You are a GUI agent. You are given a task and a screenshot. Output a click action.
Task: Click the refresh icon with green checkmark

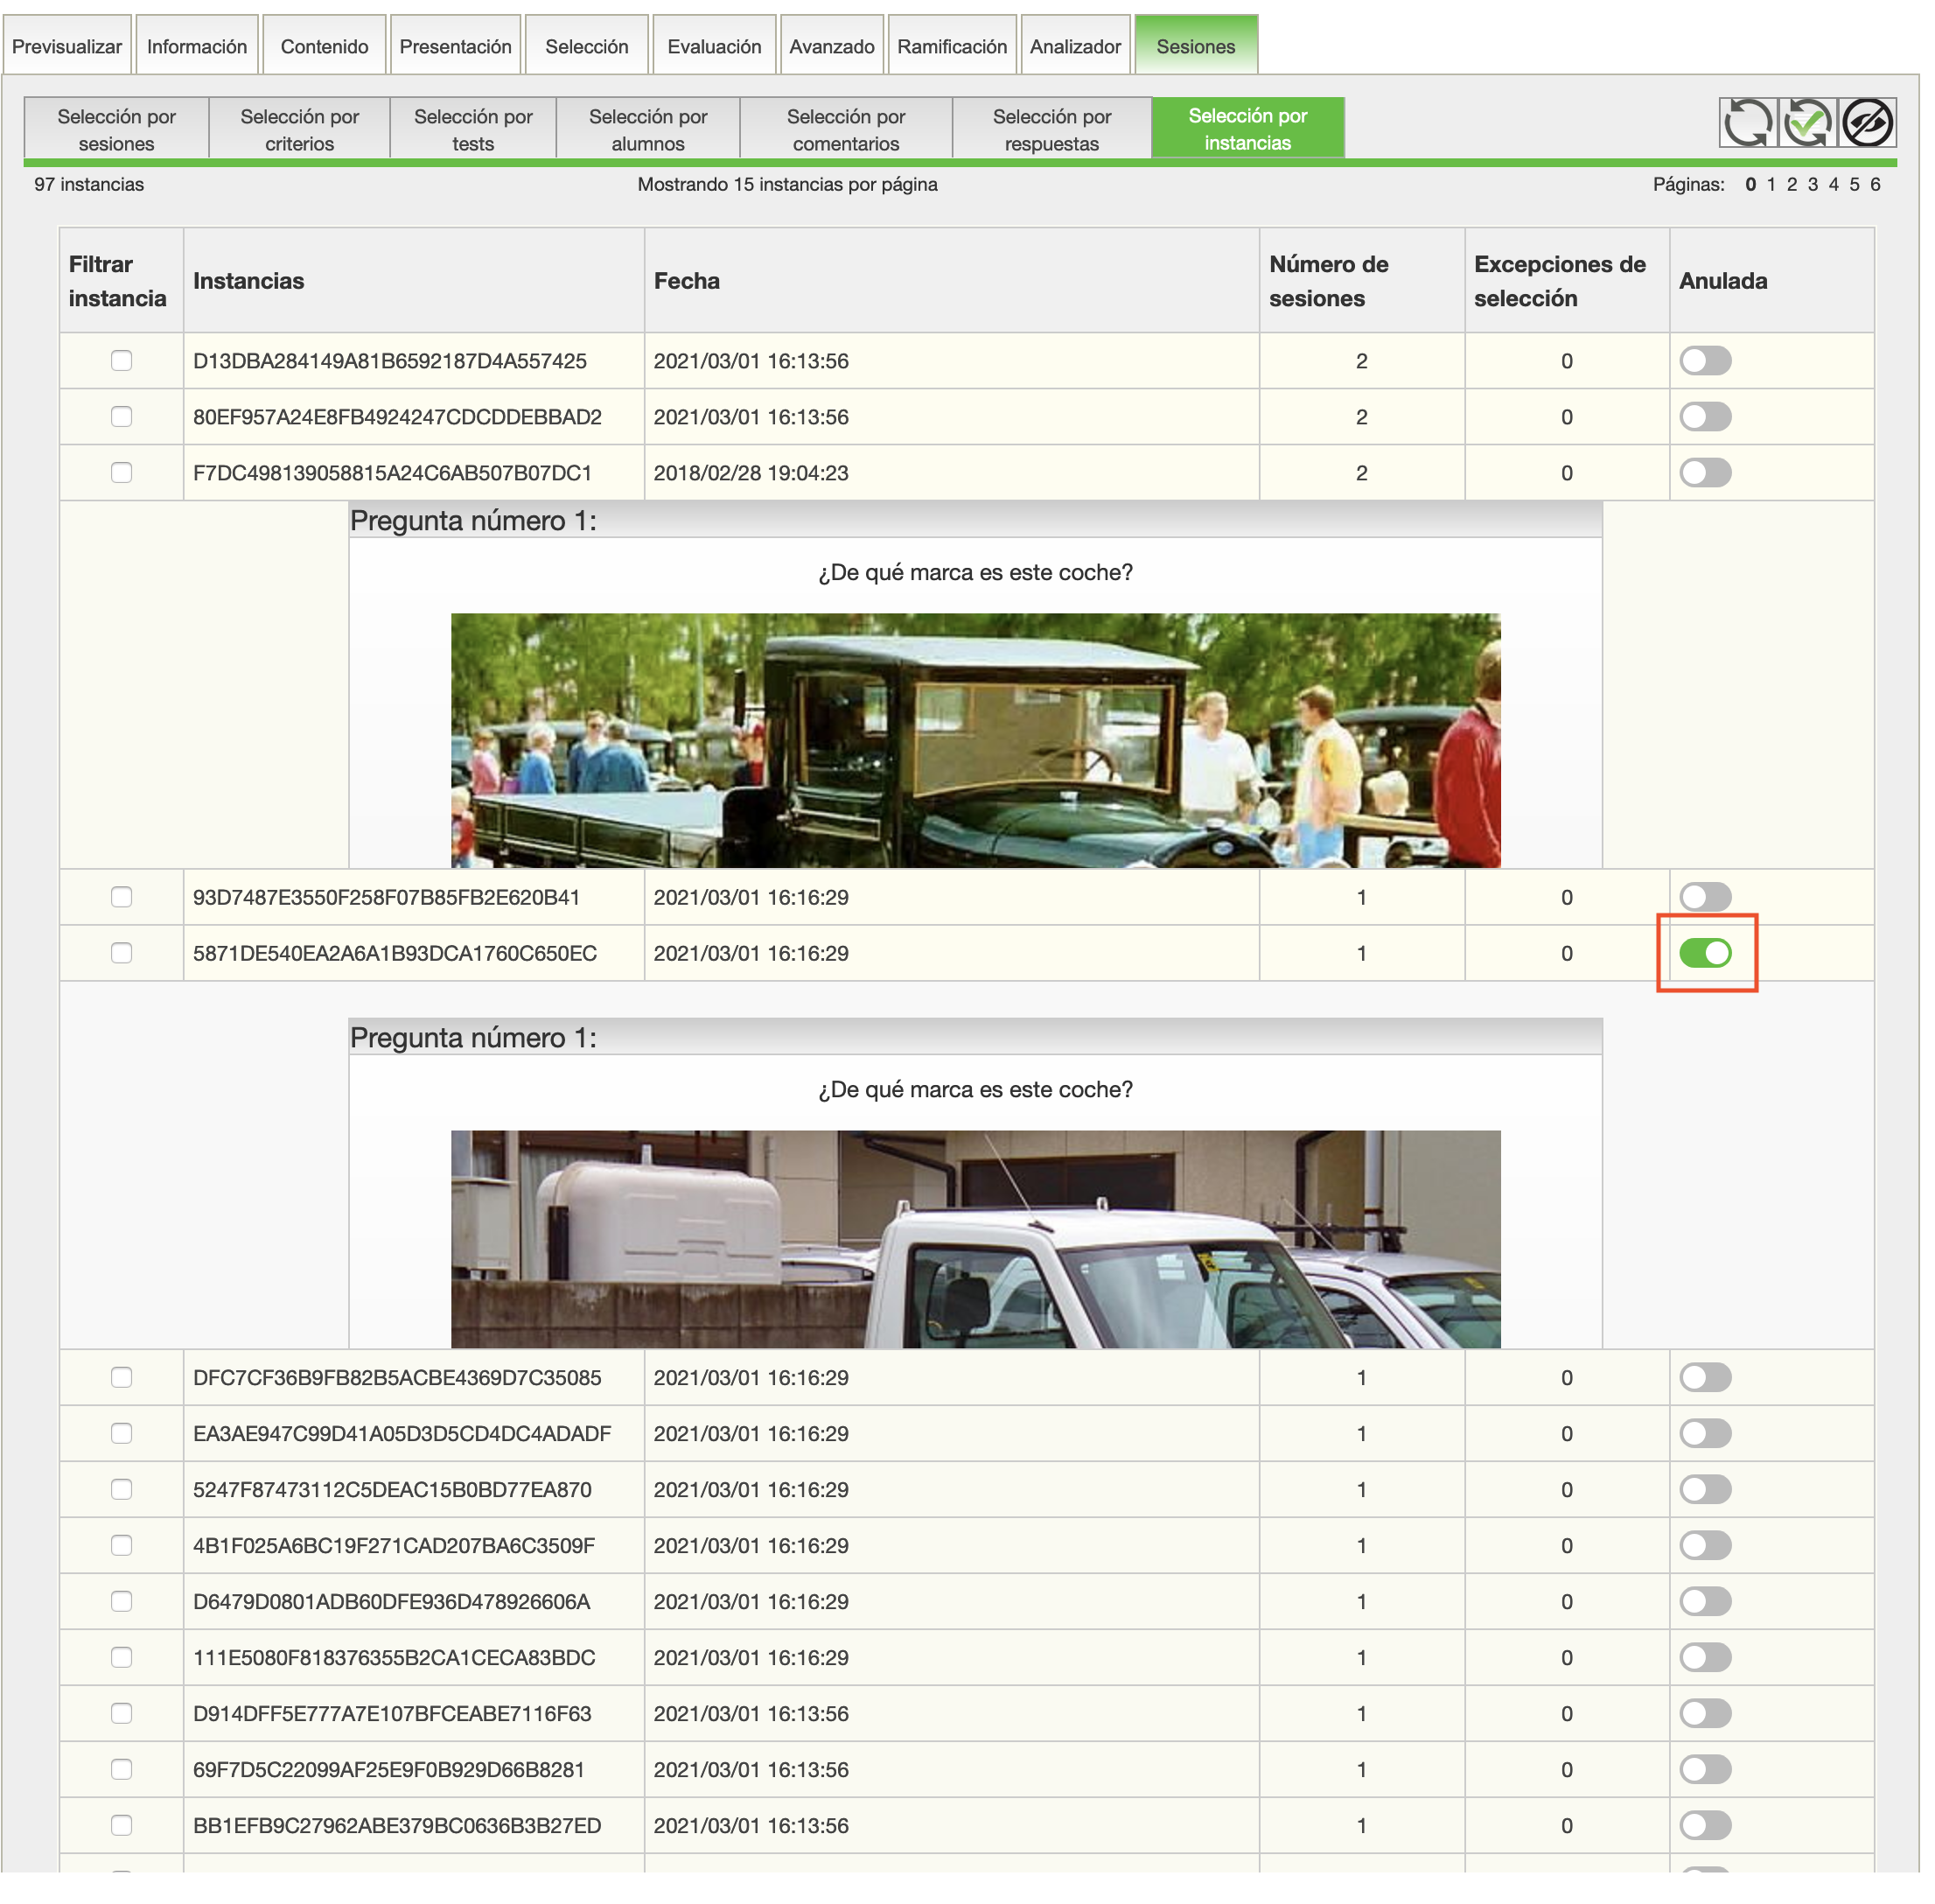tap(1806, 123)
